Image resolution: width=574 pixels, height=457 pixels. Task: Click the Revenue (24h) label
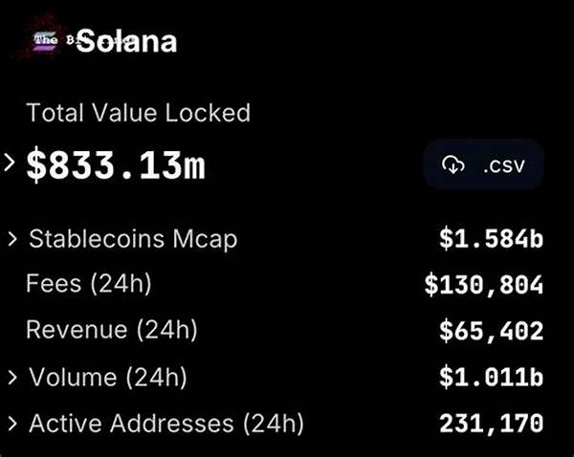112,330
